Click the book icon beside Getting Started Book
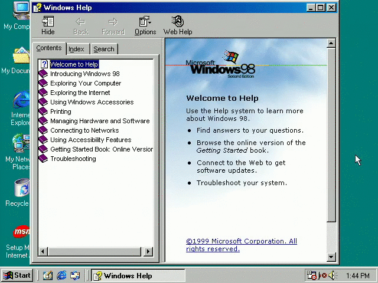This screenshot has height=283, width=378. 43,149
